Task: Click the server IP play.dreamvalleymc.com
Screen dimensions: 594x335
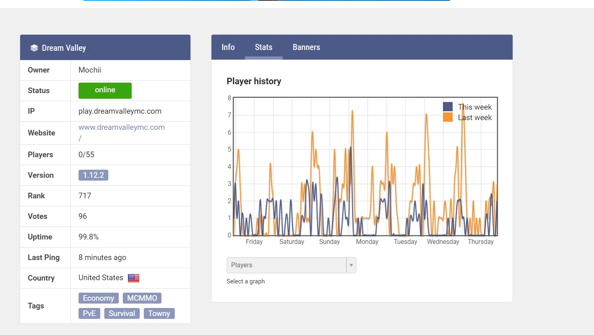Action: (x=120, y=111)
